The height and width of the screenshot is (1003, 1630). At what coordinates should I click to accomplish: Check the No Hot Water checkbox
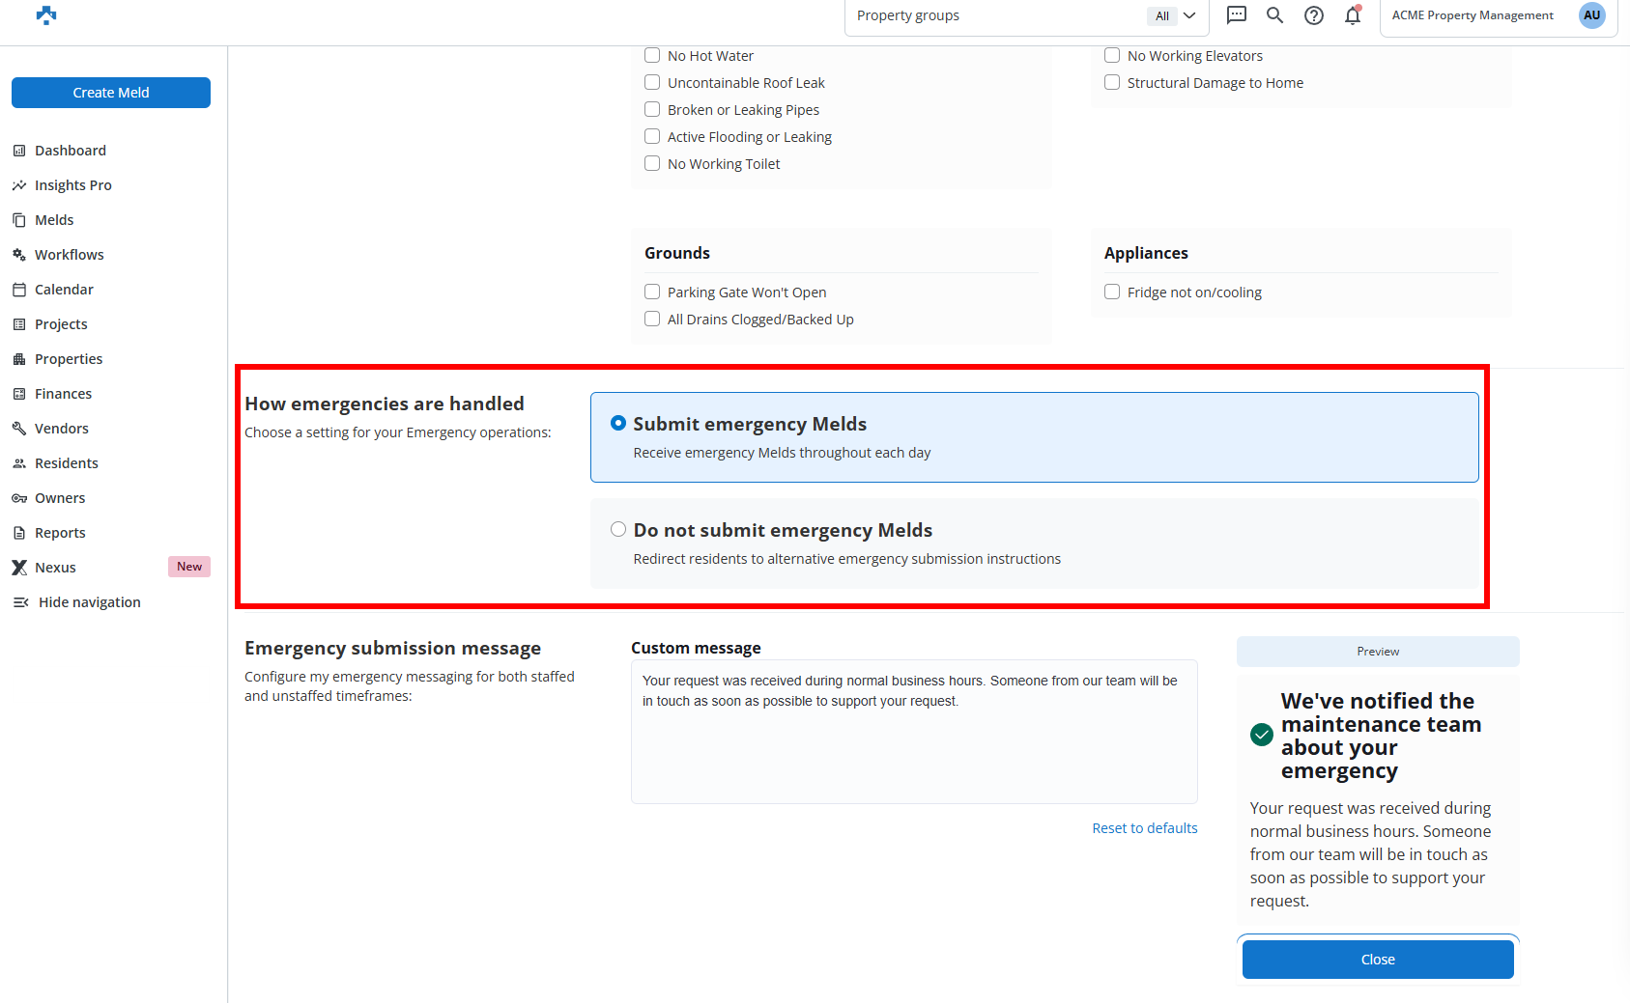coord(652,56)
